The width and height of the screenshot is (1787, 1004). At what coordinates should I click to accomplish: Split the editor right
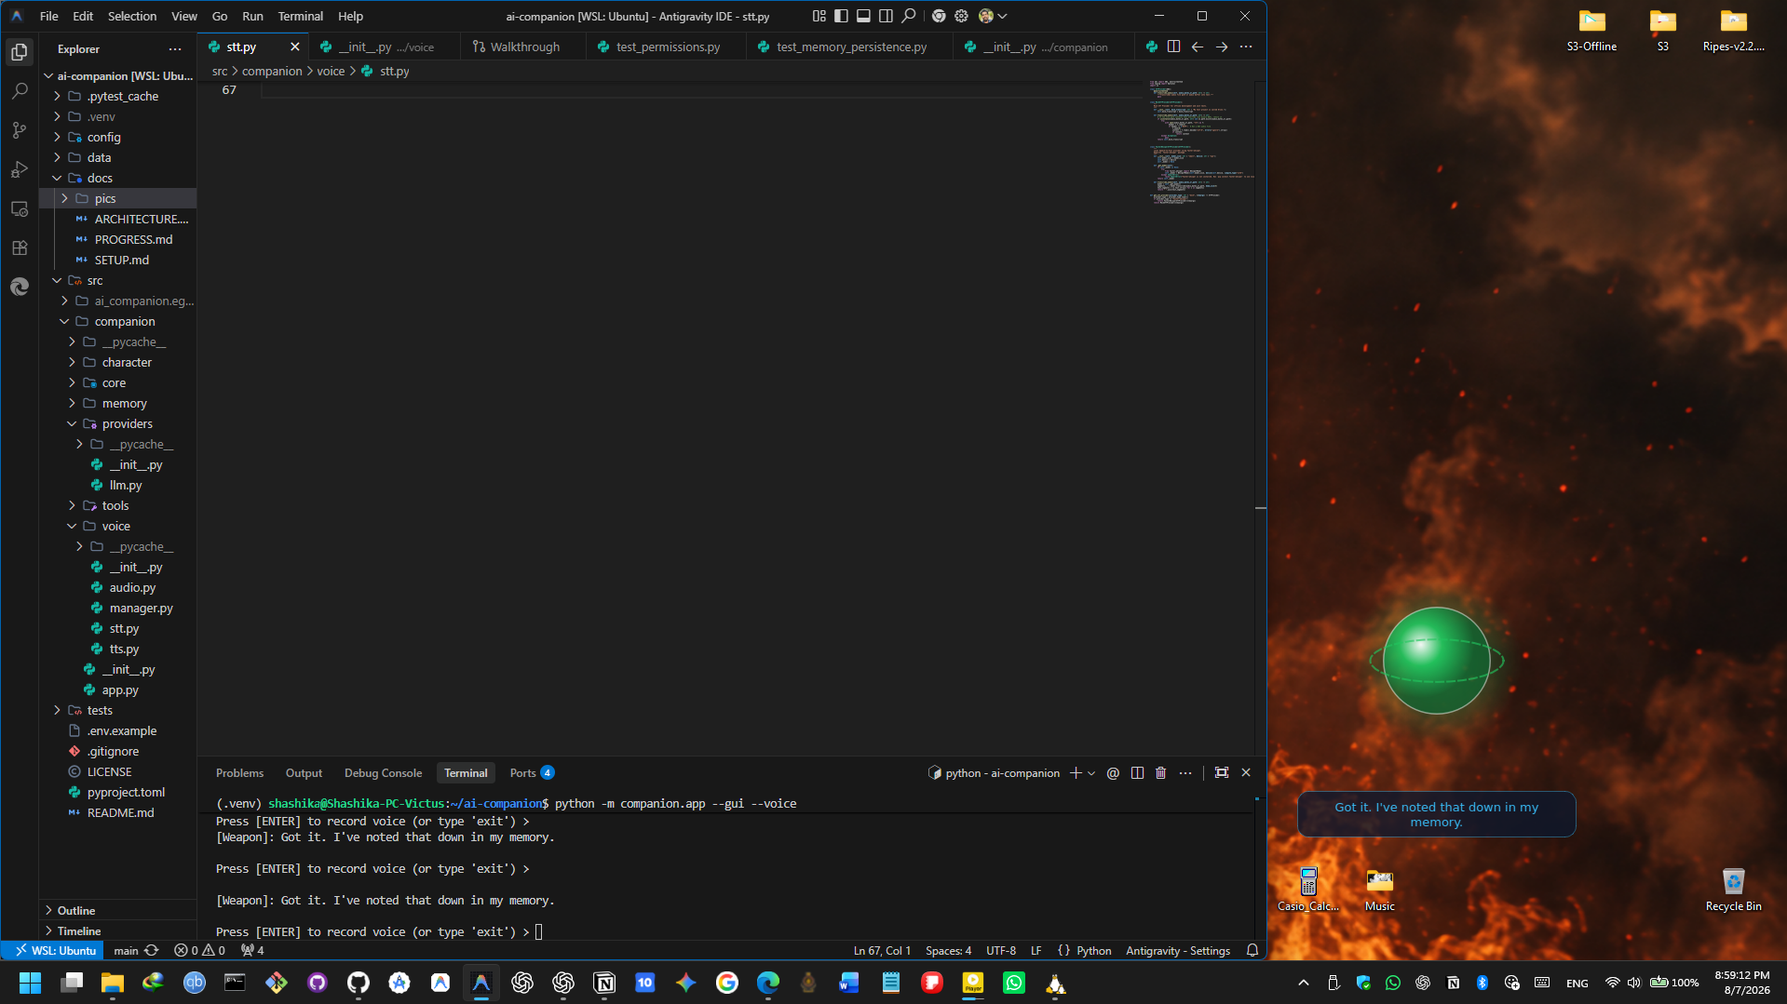pos(1173,47)
